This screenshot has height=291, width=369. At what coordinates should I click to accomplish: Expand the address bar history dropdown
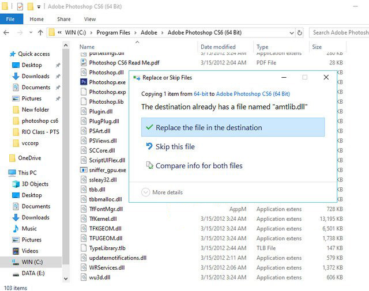[292, 33]
